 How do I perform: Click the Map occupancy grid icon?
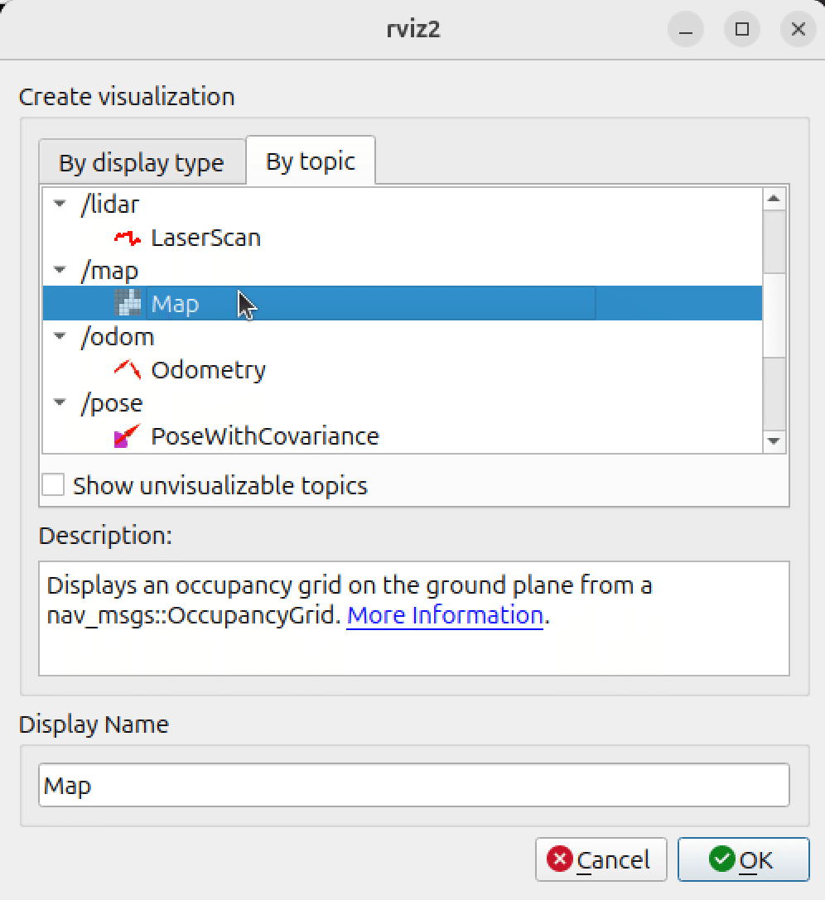(x=128, y=303)
